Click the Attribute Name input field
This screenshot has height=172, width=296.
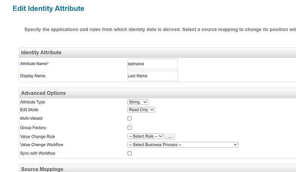point(152,64)
